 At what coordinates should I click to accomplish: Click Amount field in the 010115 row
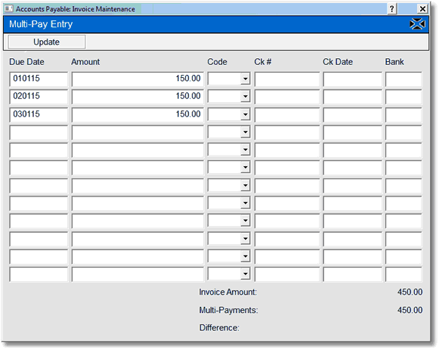[138, 79]
